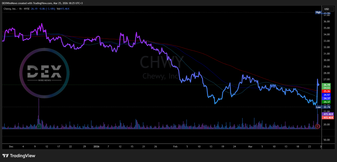Click the 36.00 price axis label
This screenshot has height=162, width=337.
tap(327, 21)
